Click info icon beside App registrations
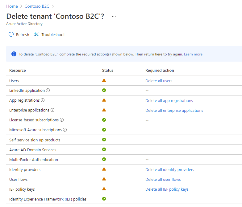This screenshot has height=207, width=242. pos(43,100)
